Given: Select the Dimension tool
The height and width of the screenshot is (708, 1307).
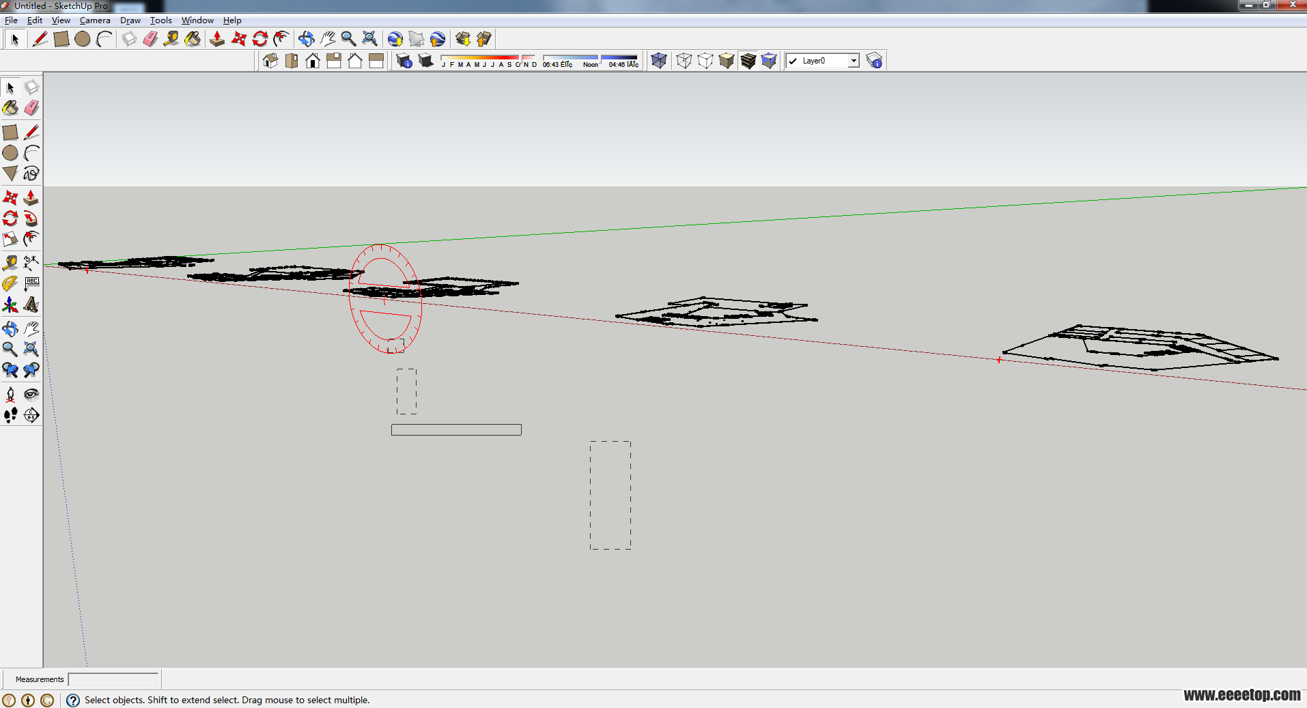Looking at the screenshot, I should (x=31, y=263).
